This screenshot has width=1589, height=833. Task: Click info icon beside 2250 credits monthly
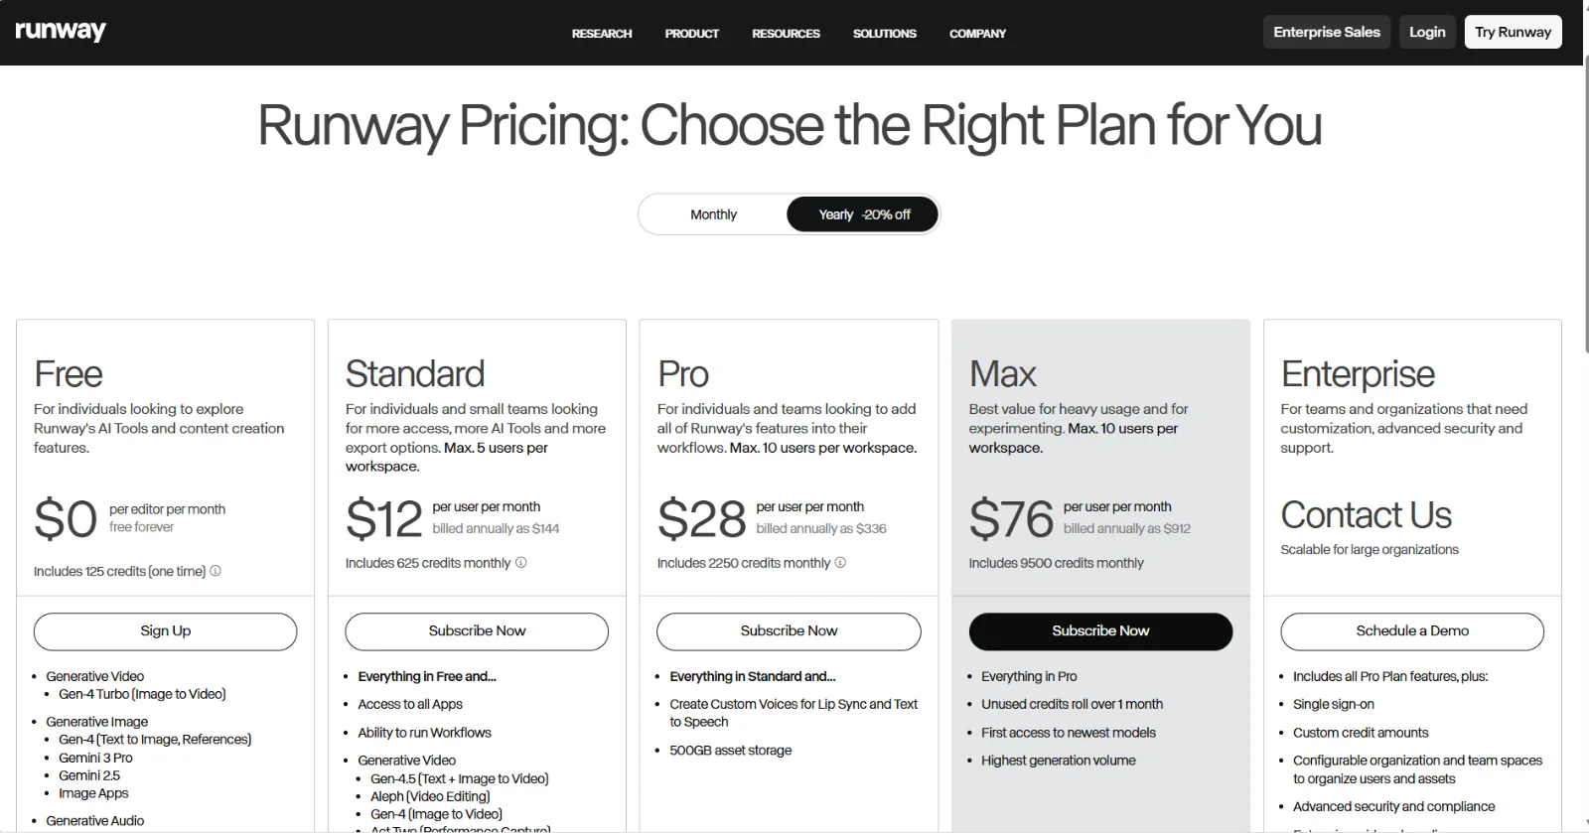pos(840,562)
